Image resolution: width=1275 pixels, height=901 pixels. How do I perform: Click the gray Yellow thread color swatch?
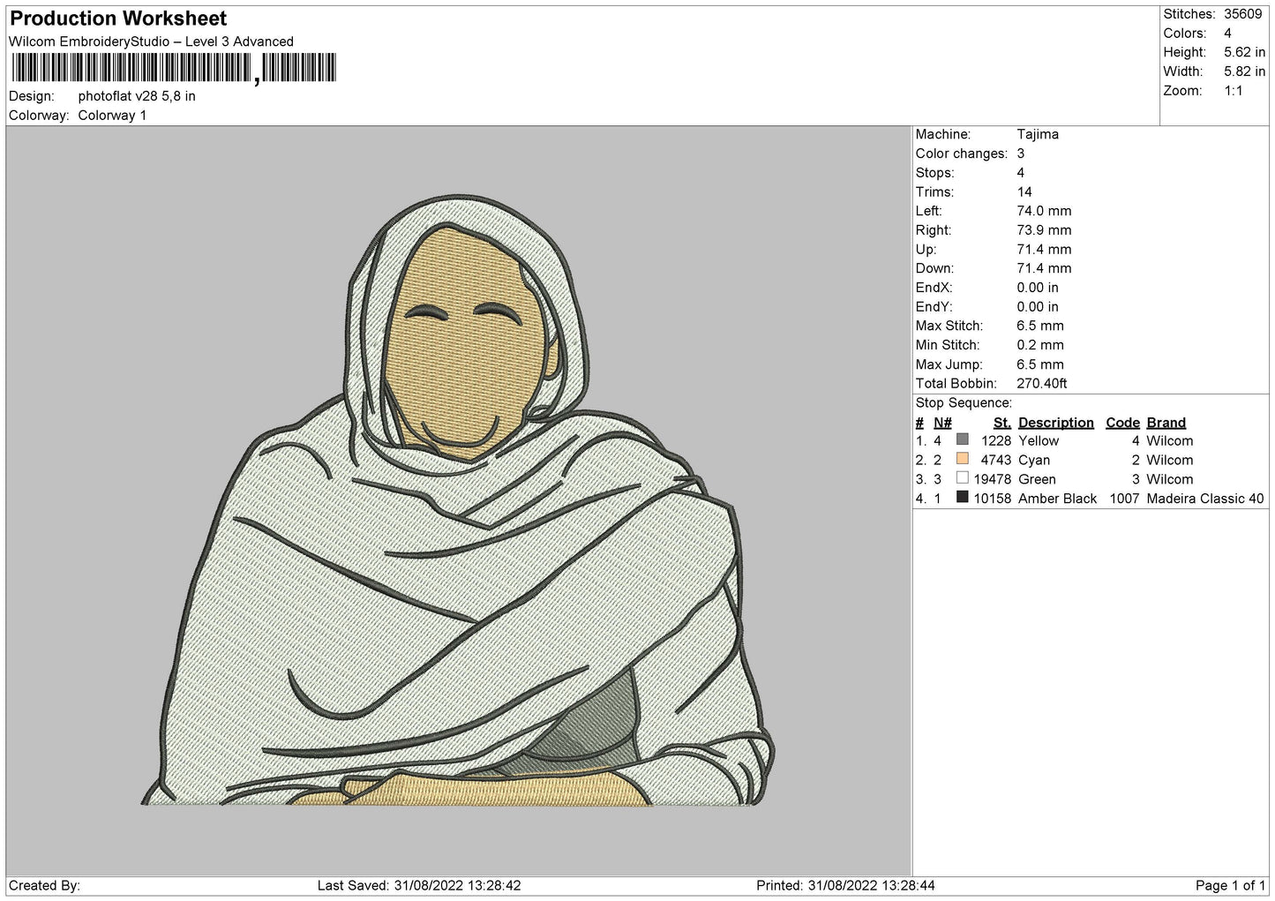[x=962, y=439]
